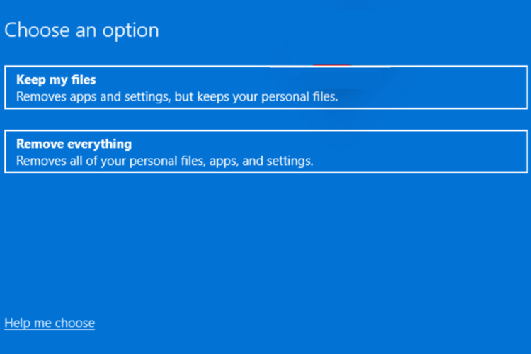
Task: Get help choosing a reset option
Action: coord(50,323)
